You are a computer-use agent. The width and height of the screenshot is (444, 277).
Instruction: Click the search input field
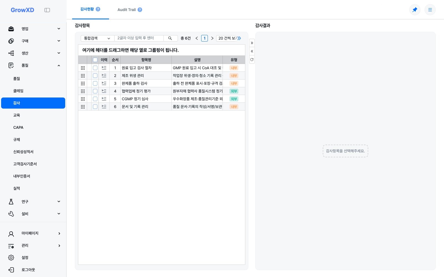coord(139,38)
